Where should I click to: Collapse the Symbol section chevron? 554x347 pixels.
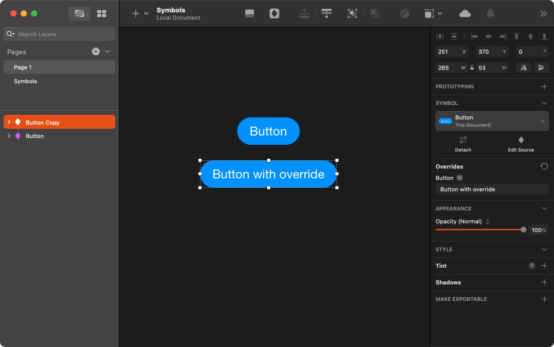pos(545,103)
